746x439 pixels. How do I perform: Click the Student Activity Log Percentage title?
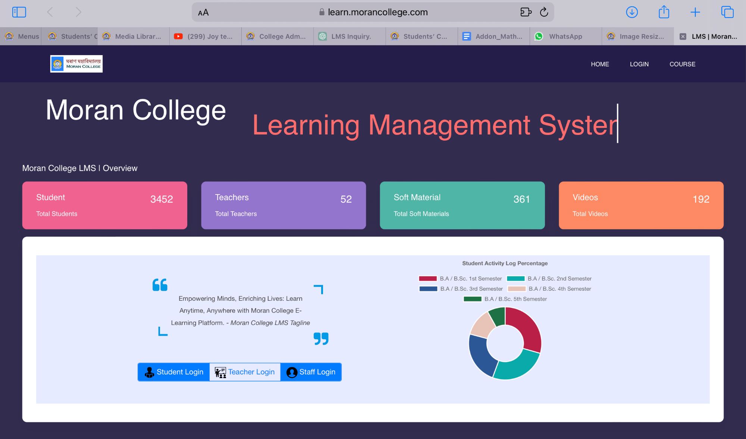505,263
